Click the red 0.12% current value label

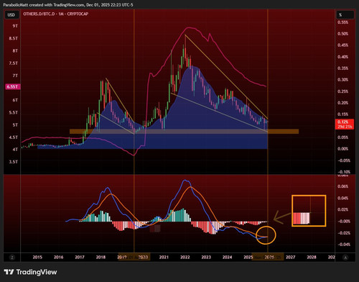(x=345, y=124)
